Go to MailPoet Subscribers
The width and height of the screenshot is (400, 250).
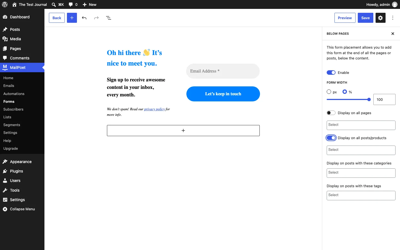click(x=13, y=109)
